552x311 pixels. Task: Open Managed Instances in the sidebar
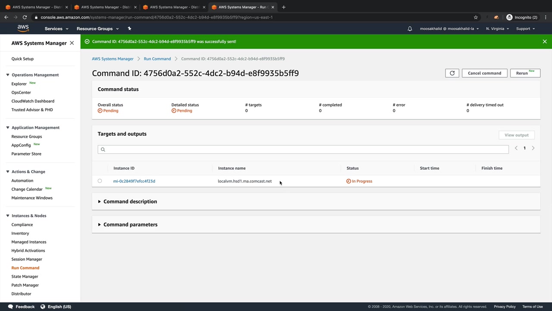point(29,242)
